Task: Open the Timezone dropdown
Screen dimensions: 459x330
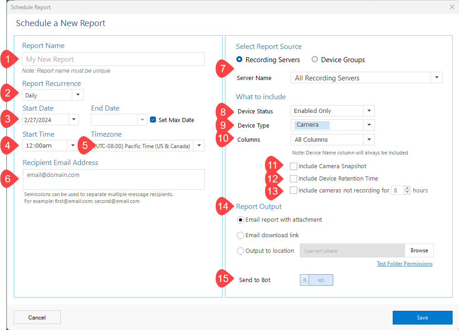Action: 198,146
